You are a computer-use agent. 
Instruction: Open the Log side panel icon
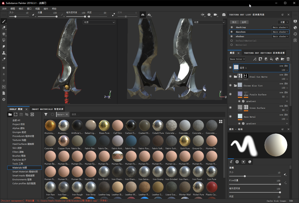pos(295,40)
